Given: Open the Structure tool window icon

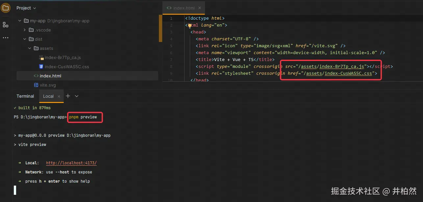Looking at the screenshot, I should (6, 25).
